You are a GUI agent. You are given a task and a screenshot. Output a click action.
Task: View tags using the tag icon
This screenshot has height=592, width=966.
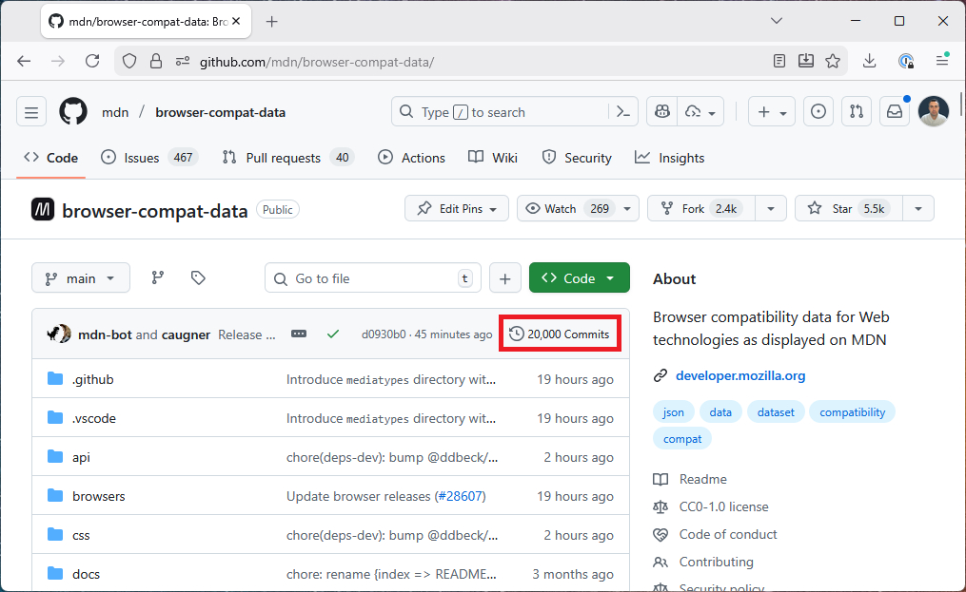(198, 277)
